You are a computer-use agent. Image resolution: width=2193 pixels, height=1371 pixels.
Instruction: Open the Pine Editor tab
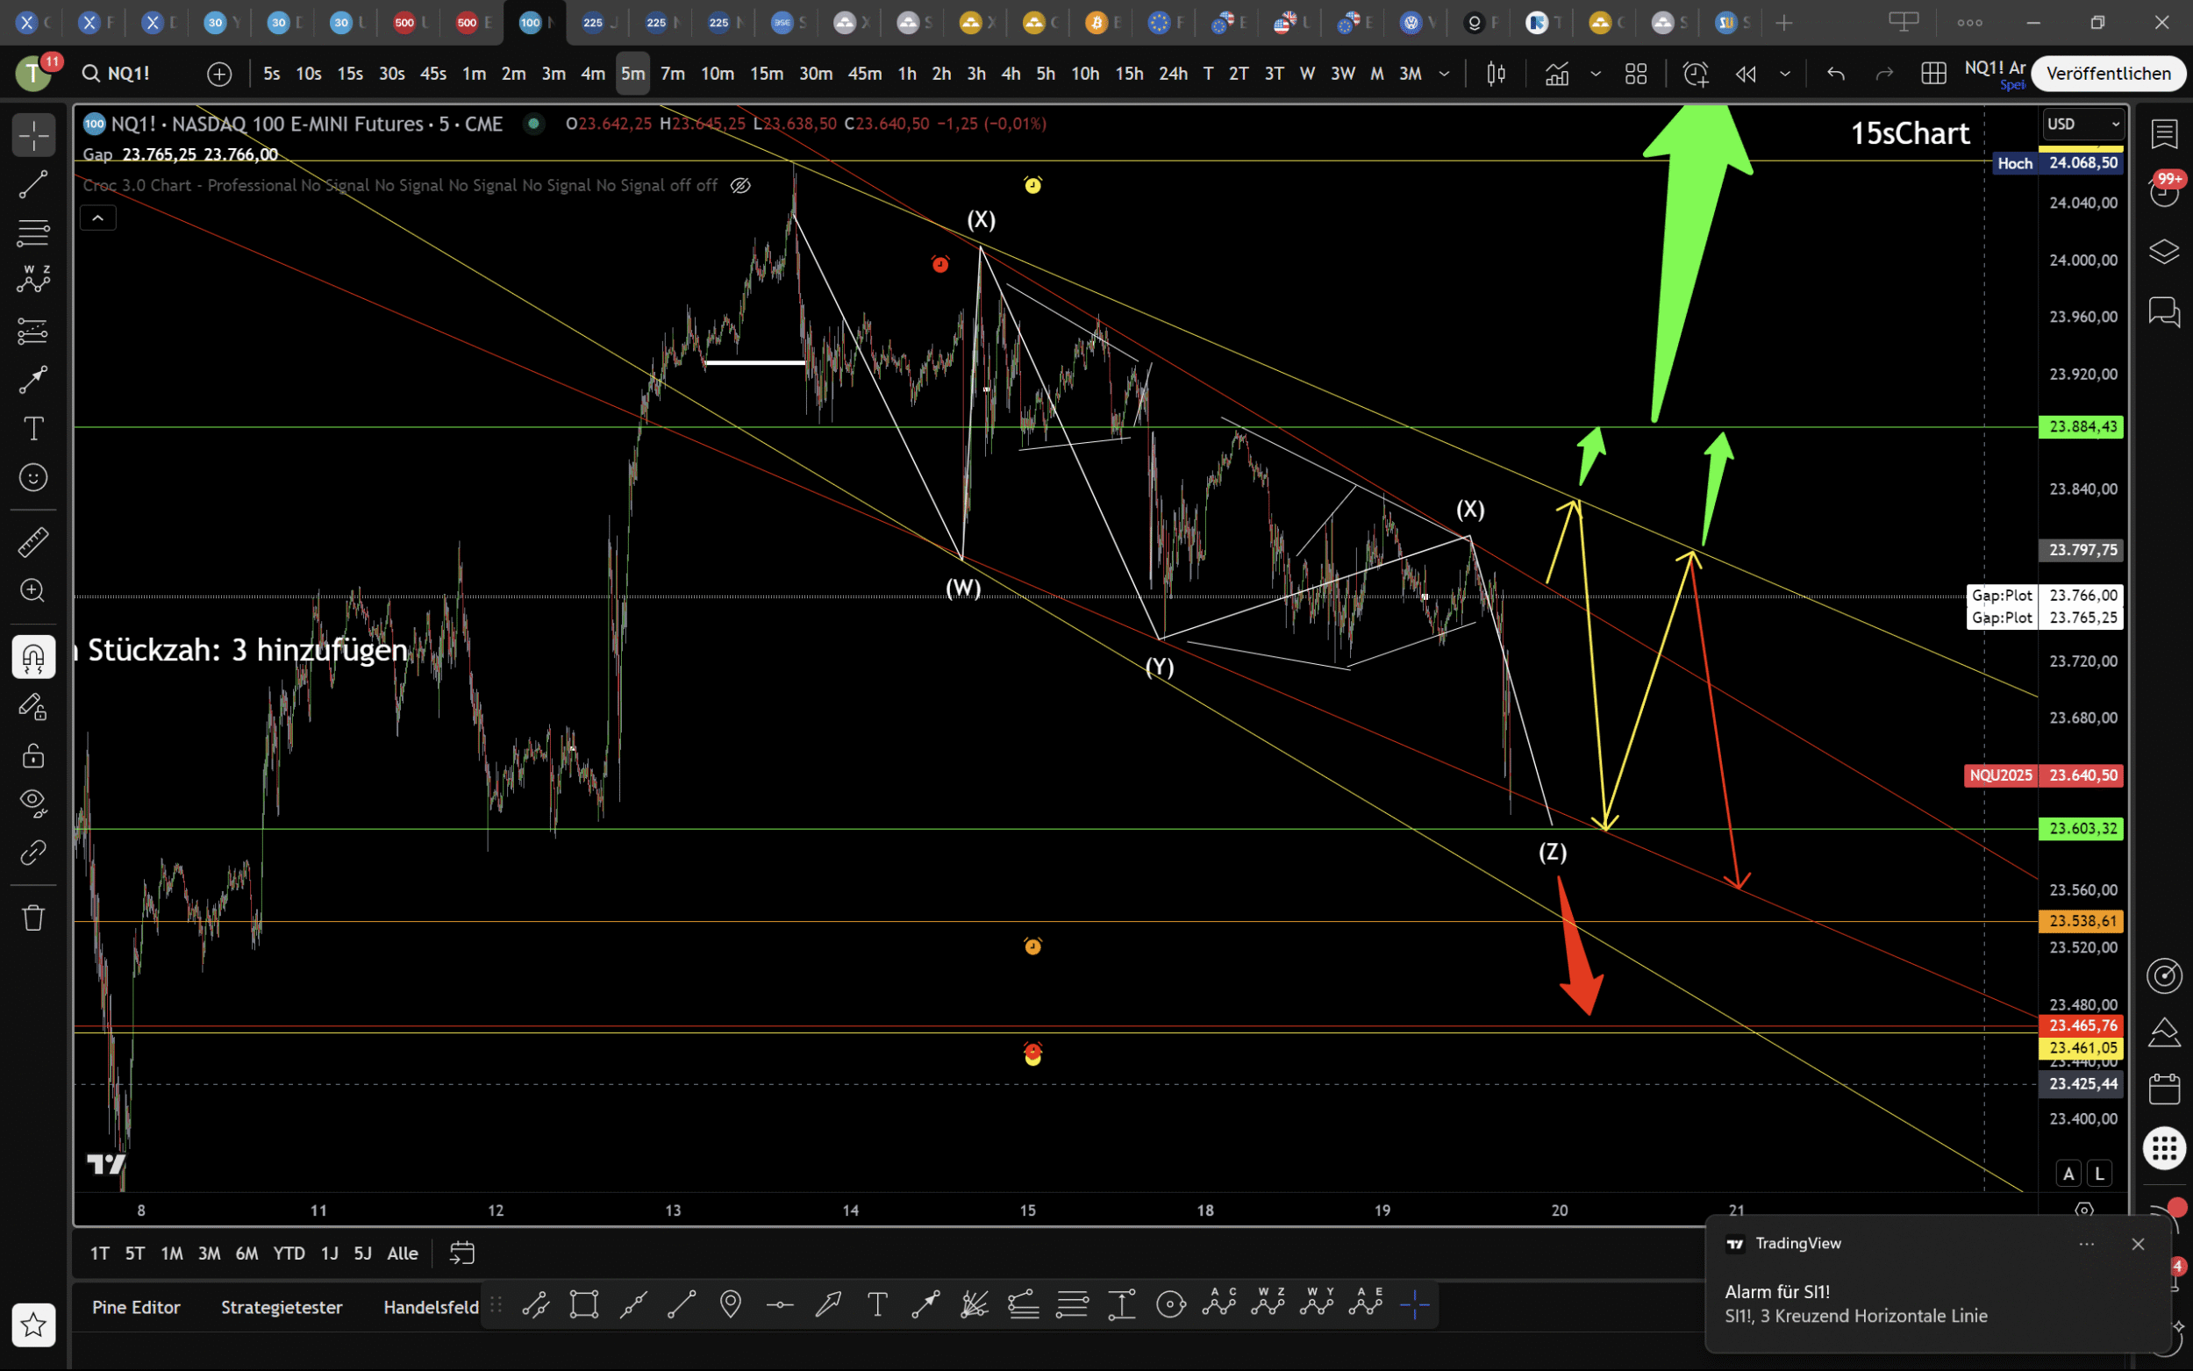[136, 1307]
